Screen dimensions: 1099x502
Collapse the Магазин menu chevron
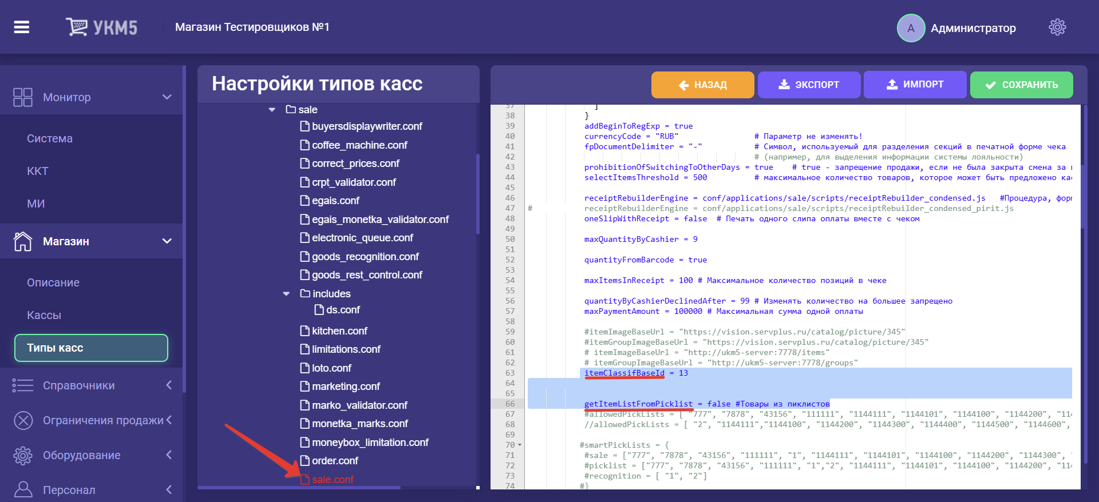point(167,241)
